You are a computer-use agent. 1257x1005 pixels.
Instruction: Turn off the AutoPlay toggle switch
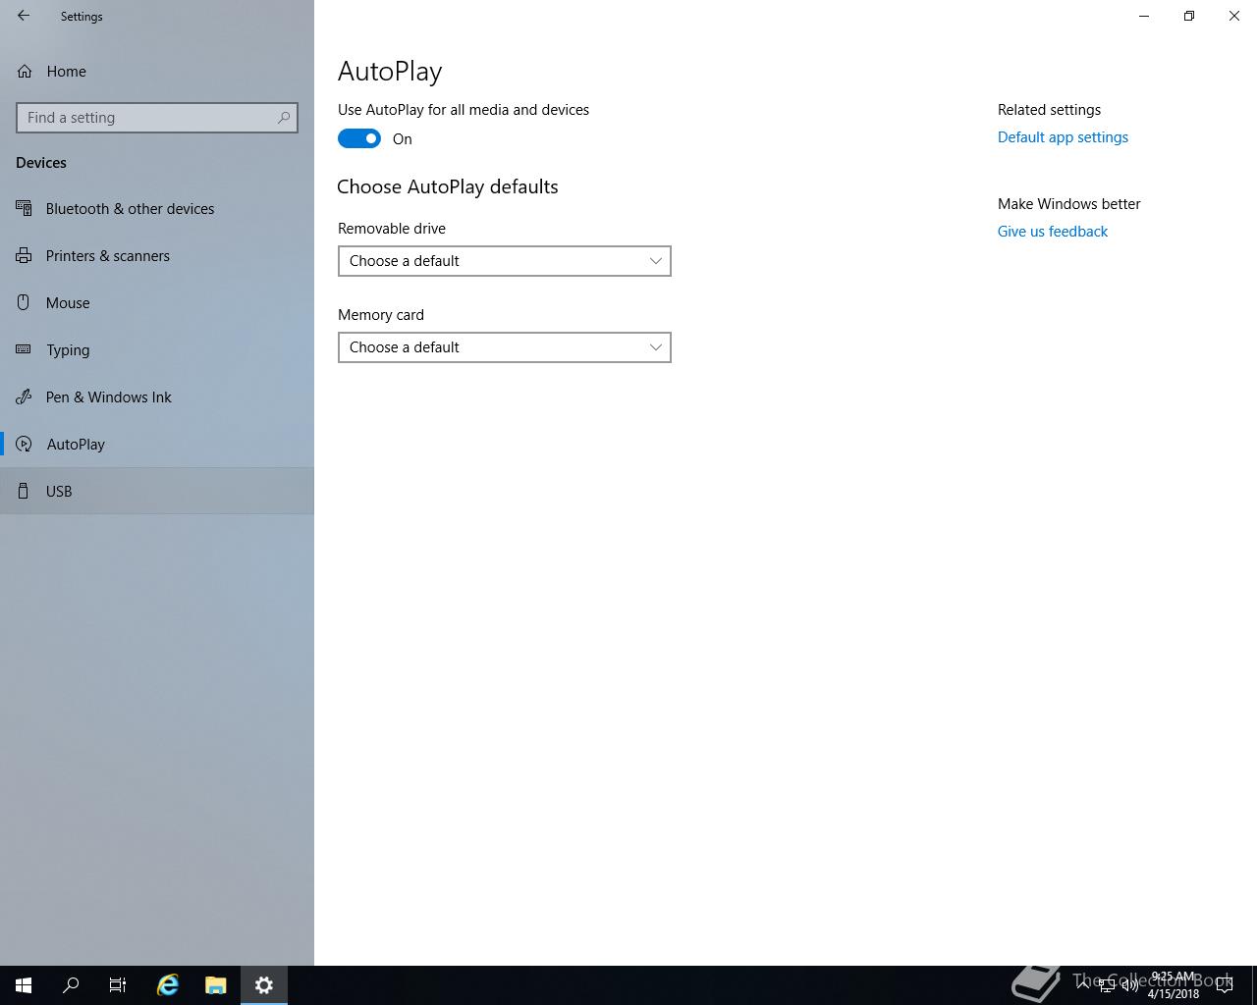(x=359, y=138)
